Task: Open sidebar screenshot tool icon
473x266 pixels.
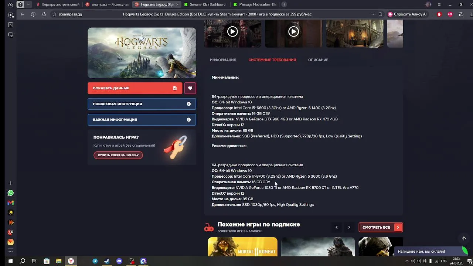Action: [10, 35]
